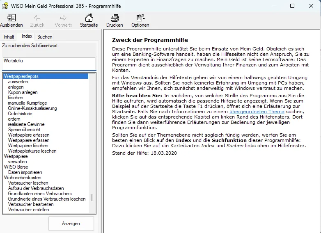
Task: Select Online-Kursaktualisierung index entry
Action: [x=32, y=108]
